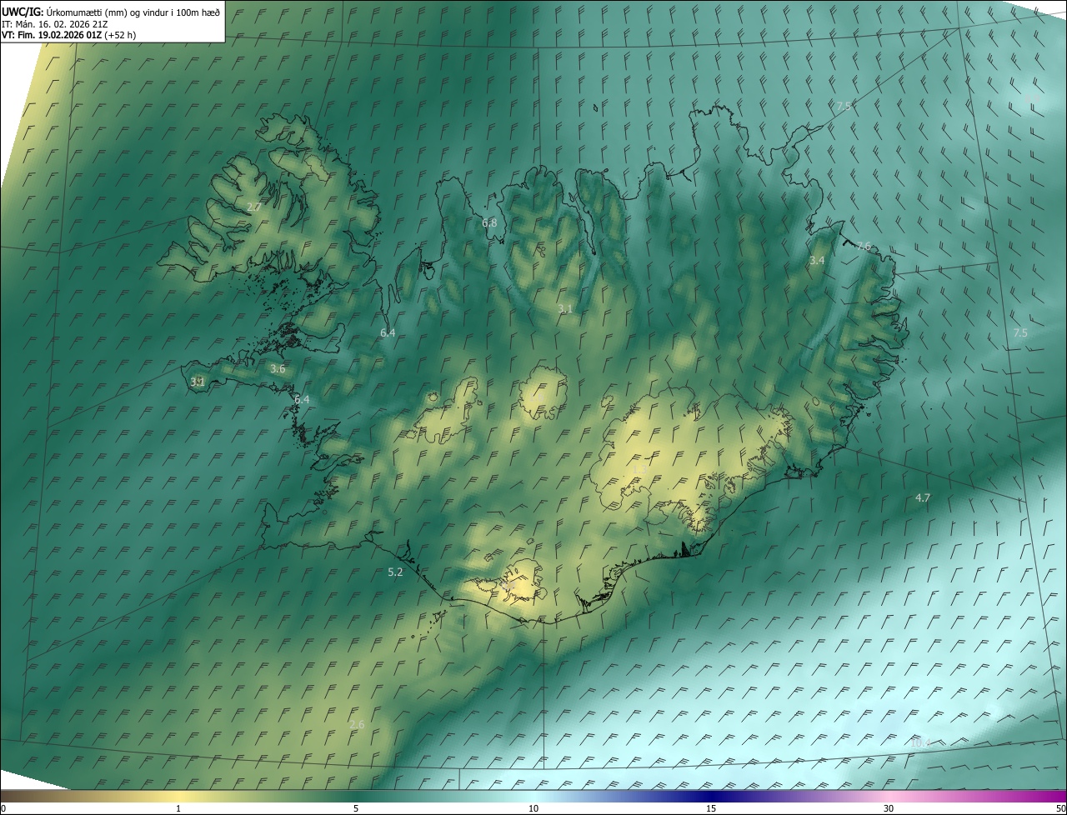Click the '50' tick on the color scale

(x=1060, y=809)
